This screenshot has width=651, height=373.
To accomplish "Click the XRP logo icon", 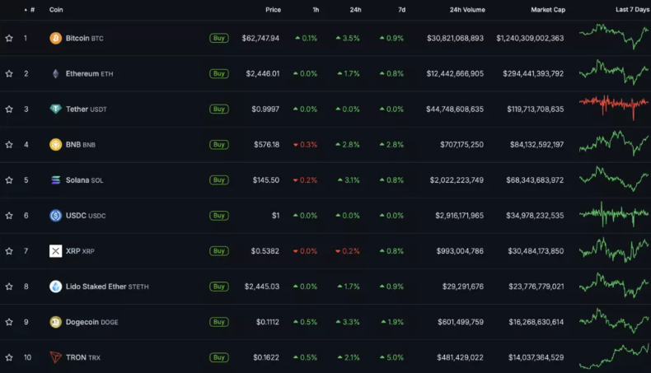I will click(56, 251).
